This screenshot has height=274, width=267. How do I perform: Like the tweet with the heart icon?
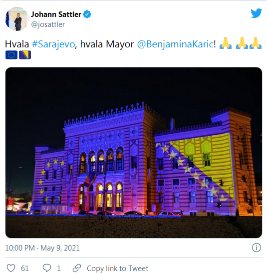[x=11, y=268]
